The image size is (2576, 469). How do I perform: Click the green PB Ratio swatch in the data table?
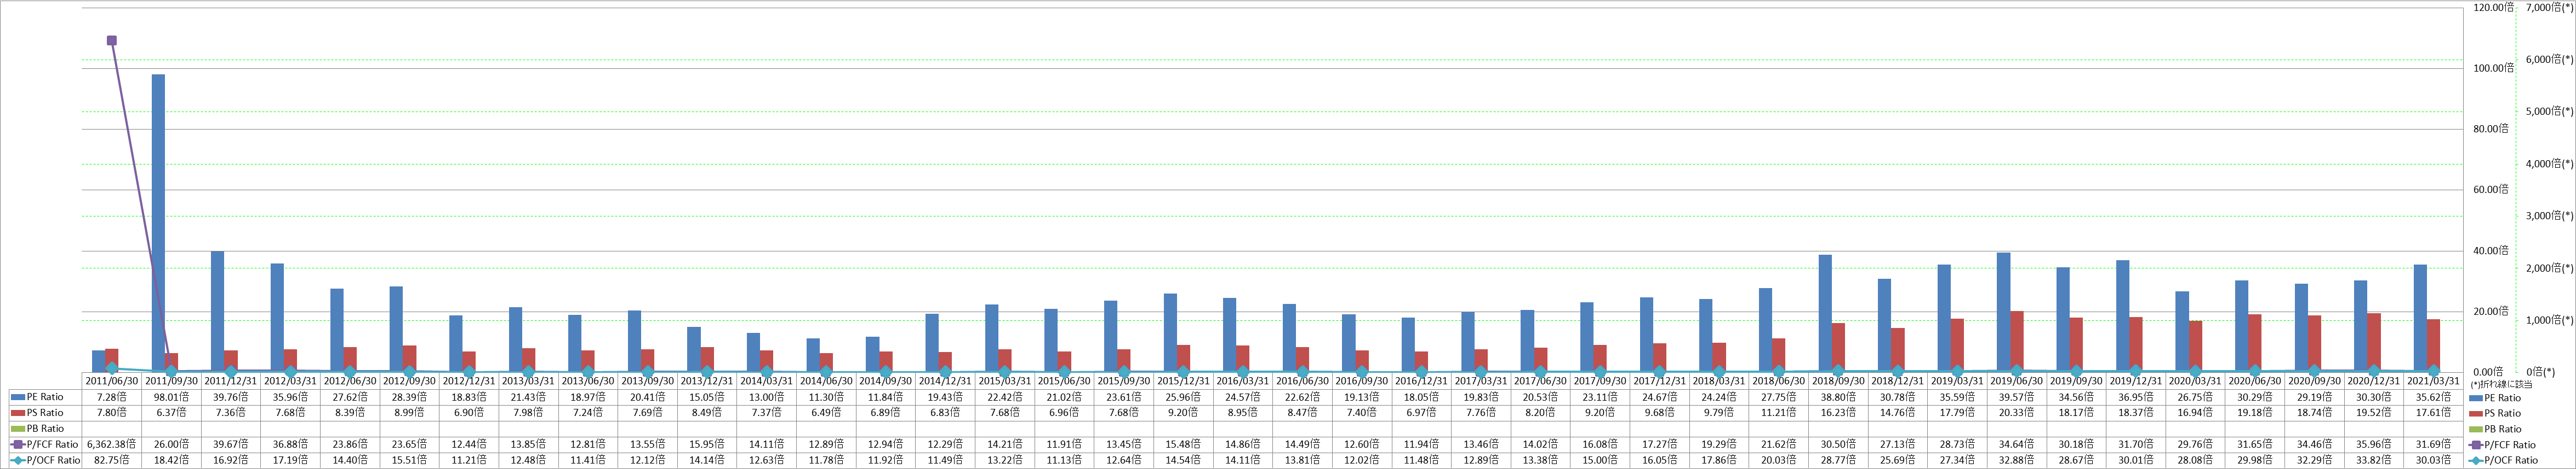coord(18,428)
